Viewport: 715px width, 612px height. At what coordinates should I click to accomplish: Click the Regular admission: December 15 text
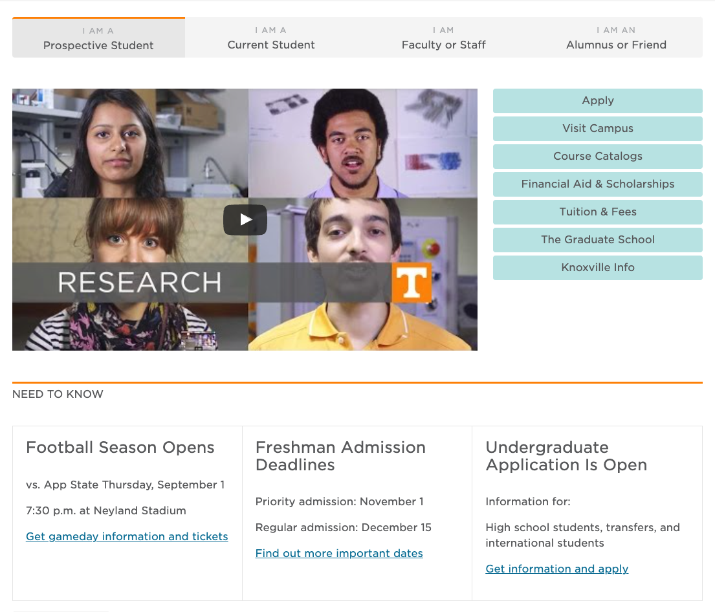(x=344, y=528)
